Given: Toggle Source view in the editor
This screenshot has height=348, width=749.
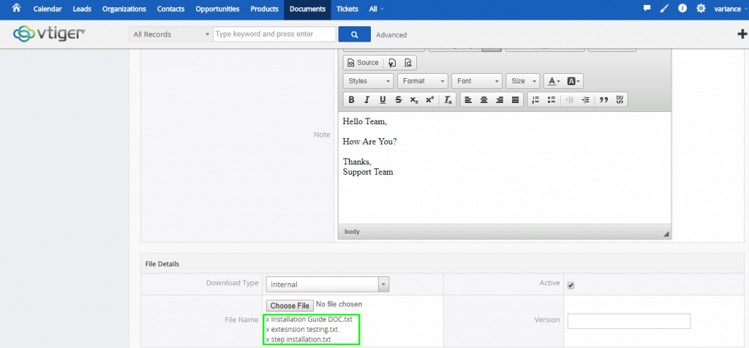Looking at the screenshot, I should 363,63.
